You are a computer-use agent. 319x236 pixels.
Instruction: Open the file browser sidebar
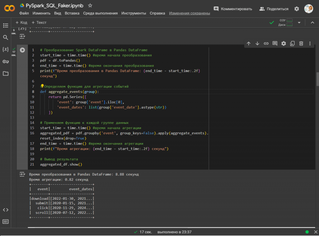click(5, 73)
